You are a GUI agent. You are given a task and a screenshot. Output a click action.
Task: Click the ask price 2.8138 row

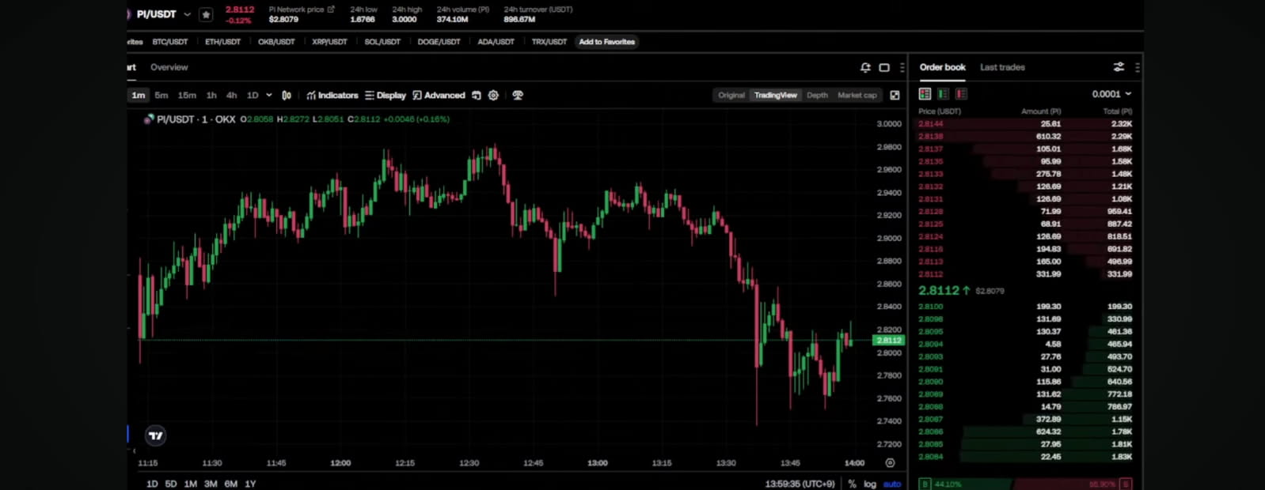point(1025,136)
